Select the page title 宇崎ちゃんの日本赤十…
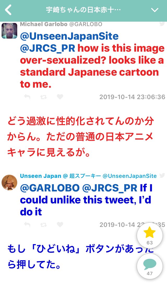Viewport: 167px width, 284px height. click(x=83, y=10)
